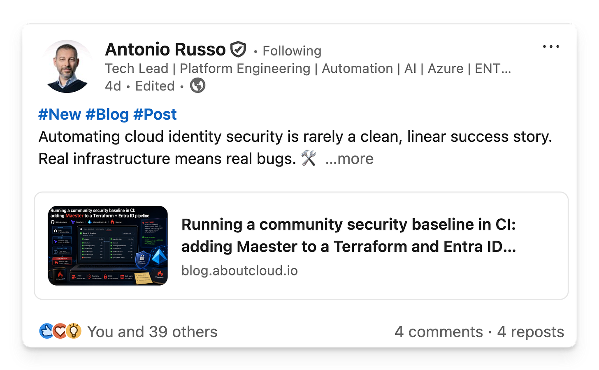Click the Following status label
This screenshot has width=599, height=370.
pyautogui.click(x=292, y=51)
